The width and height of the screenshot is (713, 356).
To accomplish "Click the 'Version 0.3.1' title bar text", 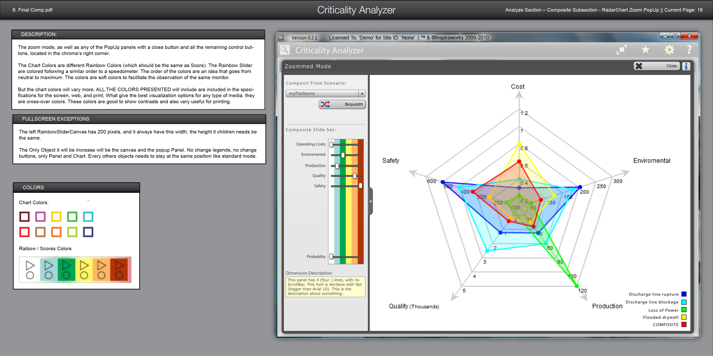I will point(304,38).
